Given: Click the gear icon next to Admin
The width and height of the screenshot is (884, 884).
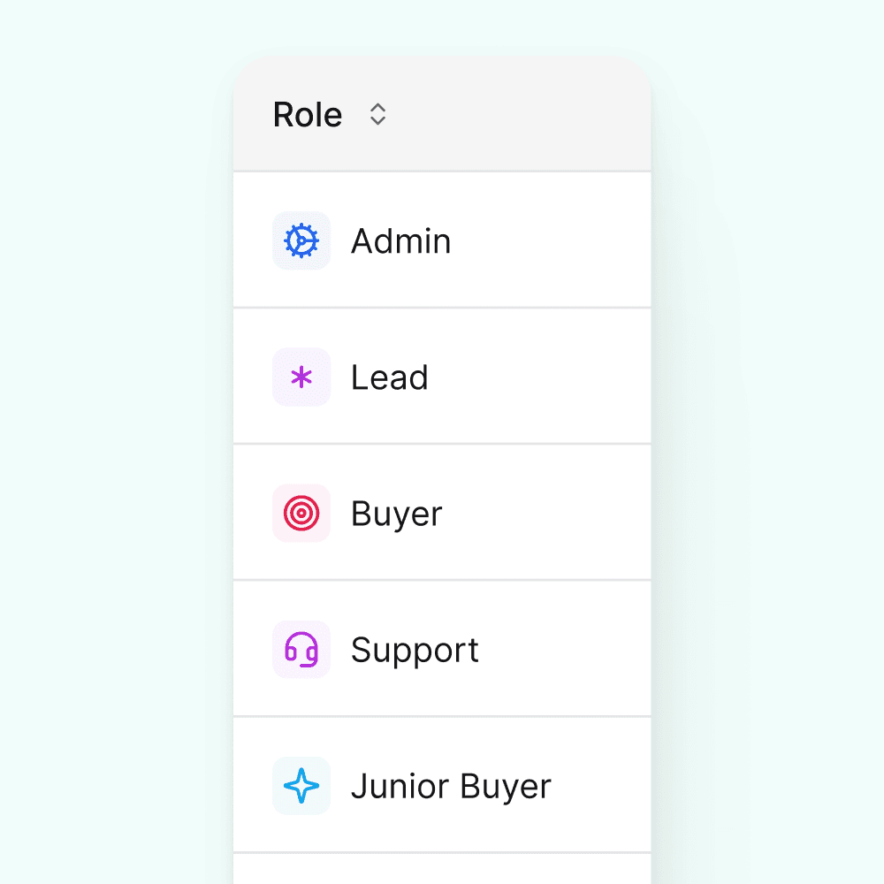Looking at the screenshot, I should coord(301,240).
